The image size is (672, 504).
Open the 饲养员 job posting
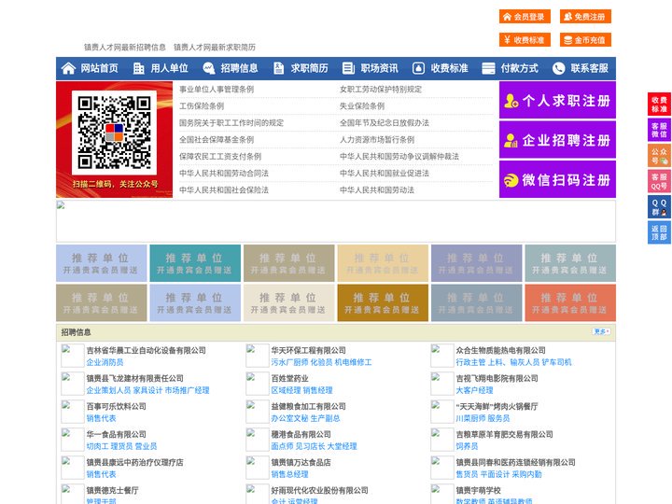(x=467, y=446)
